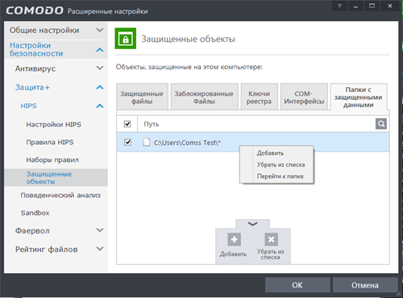403x298 pixels.
Task: Click the Отмена button
Action: pos(365,285)
